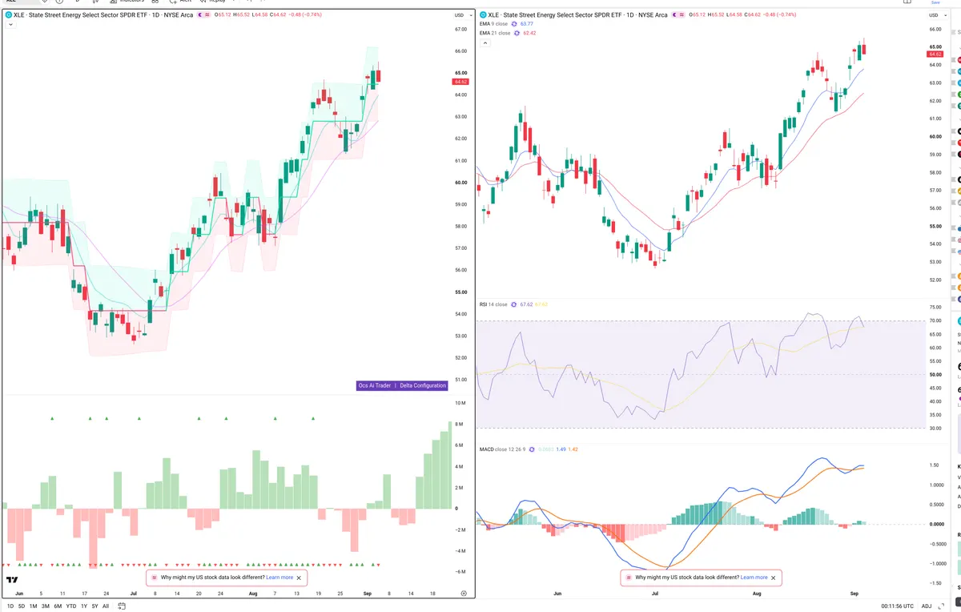Click the moon session icon on the right chart
961x612 pixels.
677,15
